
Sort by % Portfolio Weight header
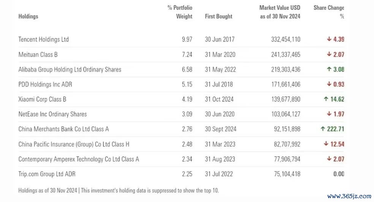click(x=180, y=12)
